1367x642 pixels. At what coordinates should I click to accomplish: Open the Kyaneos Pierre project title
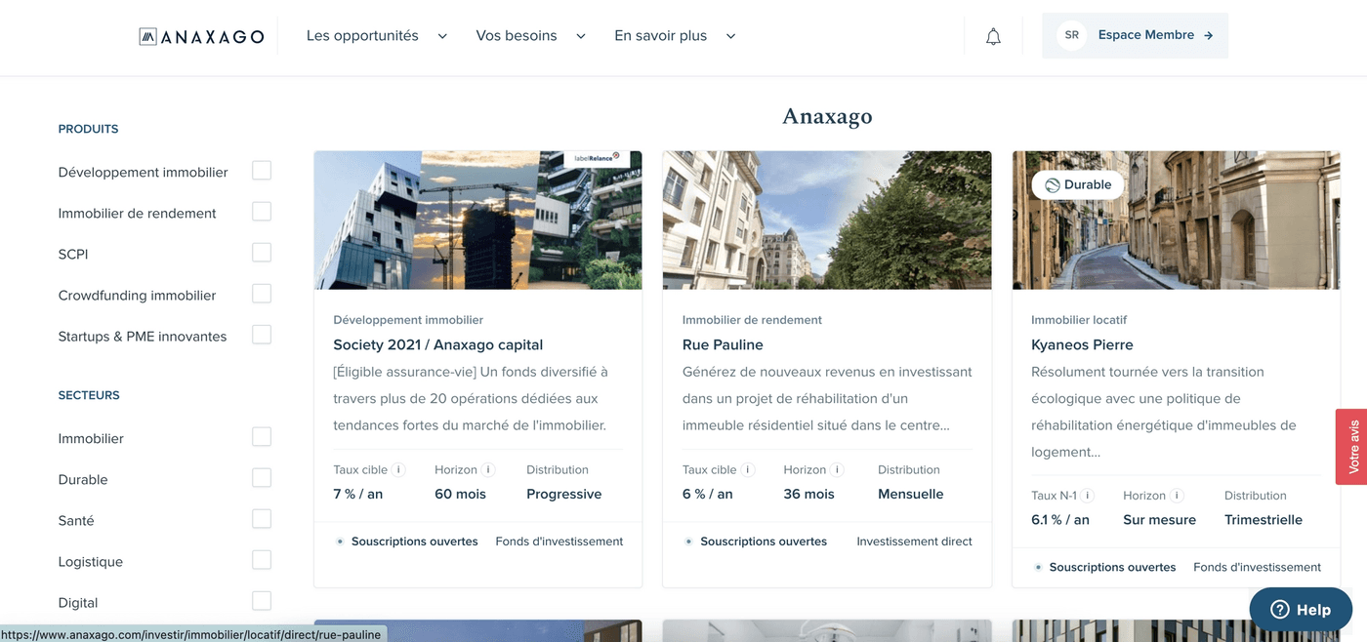pos(1082,344)
